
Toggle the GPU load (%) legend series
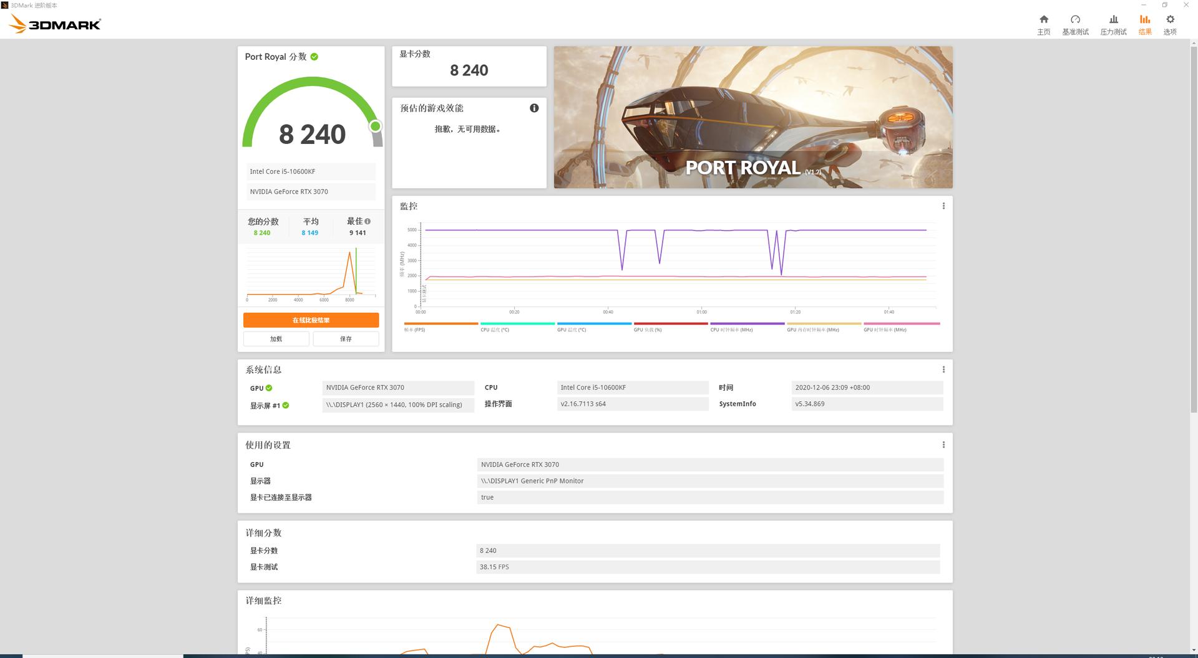(670, 327)
